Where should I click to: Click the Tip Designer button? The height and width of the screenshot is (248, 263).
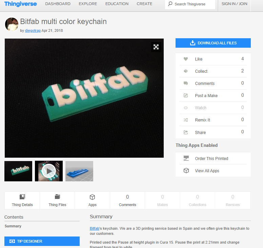coord(42,241)
